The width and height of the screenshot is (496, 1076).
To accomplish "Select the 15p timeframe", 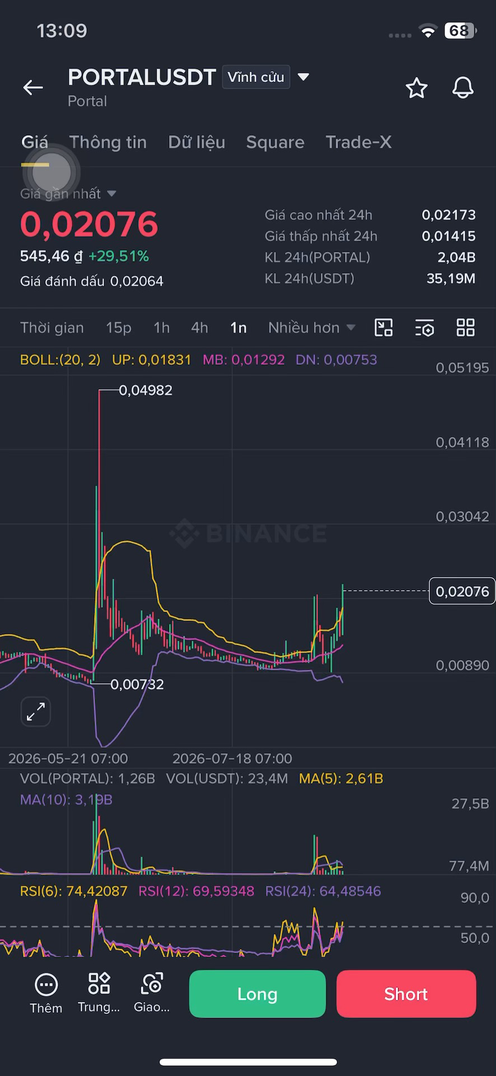I will pyautogui.click(x=119, y=328).
